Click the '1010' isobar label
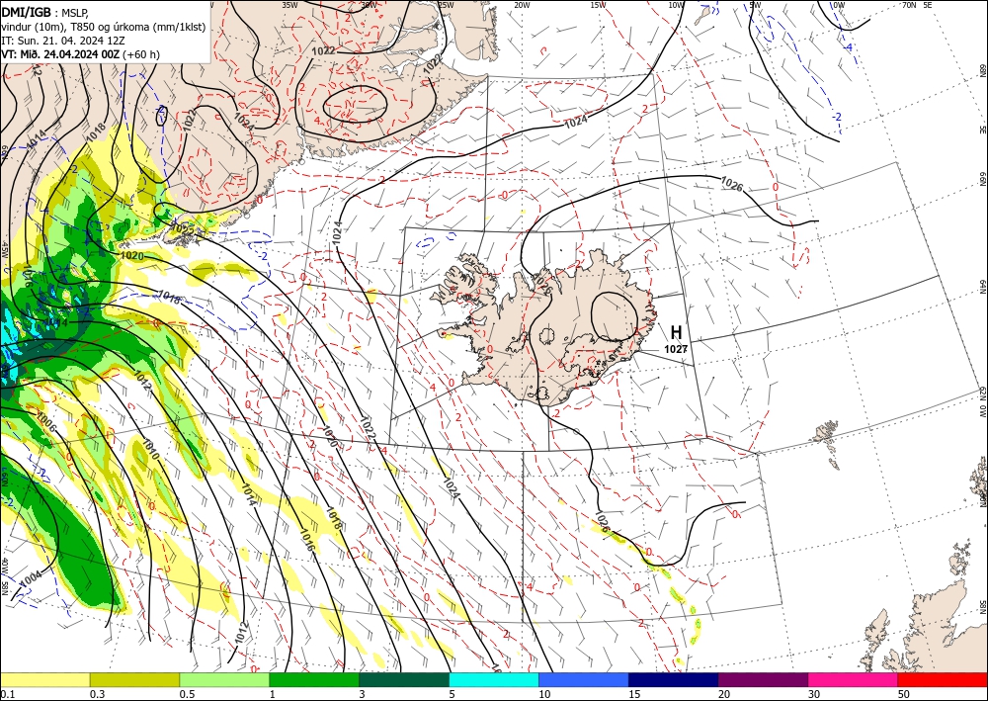Screen dimensions: 988x701 tap(150, 450)
